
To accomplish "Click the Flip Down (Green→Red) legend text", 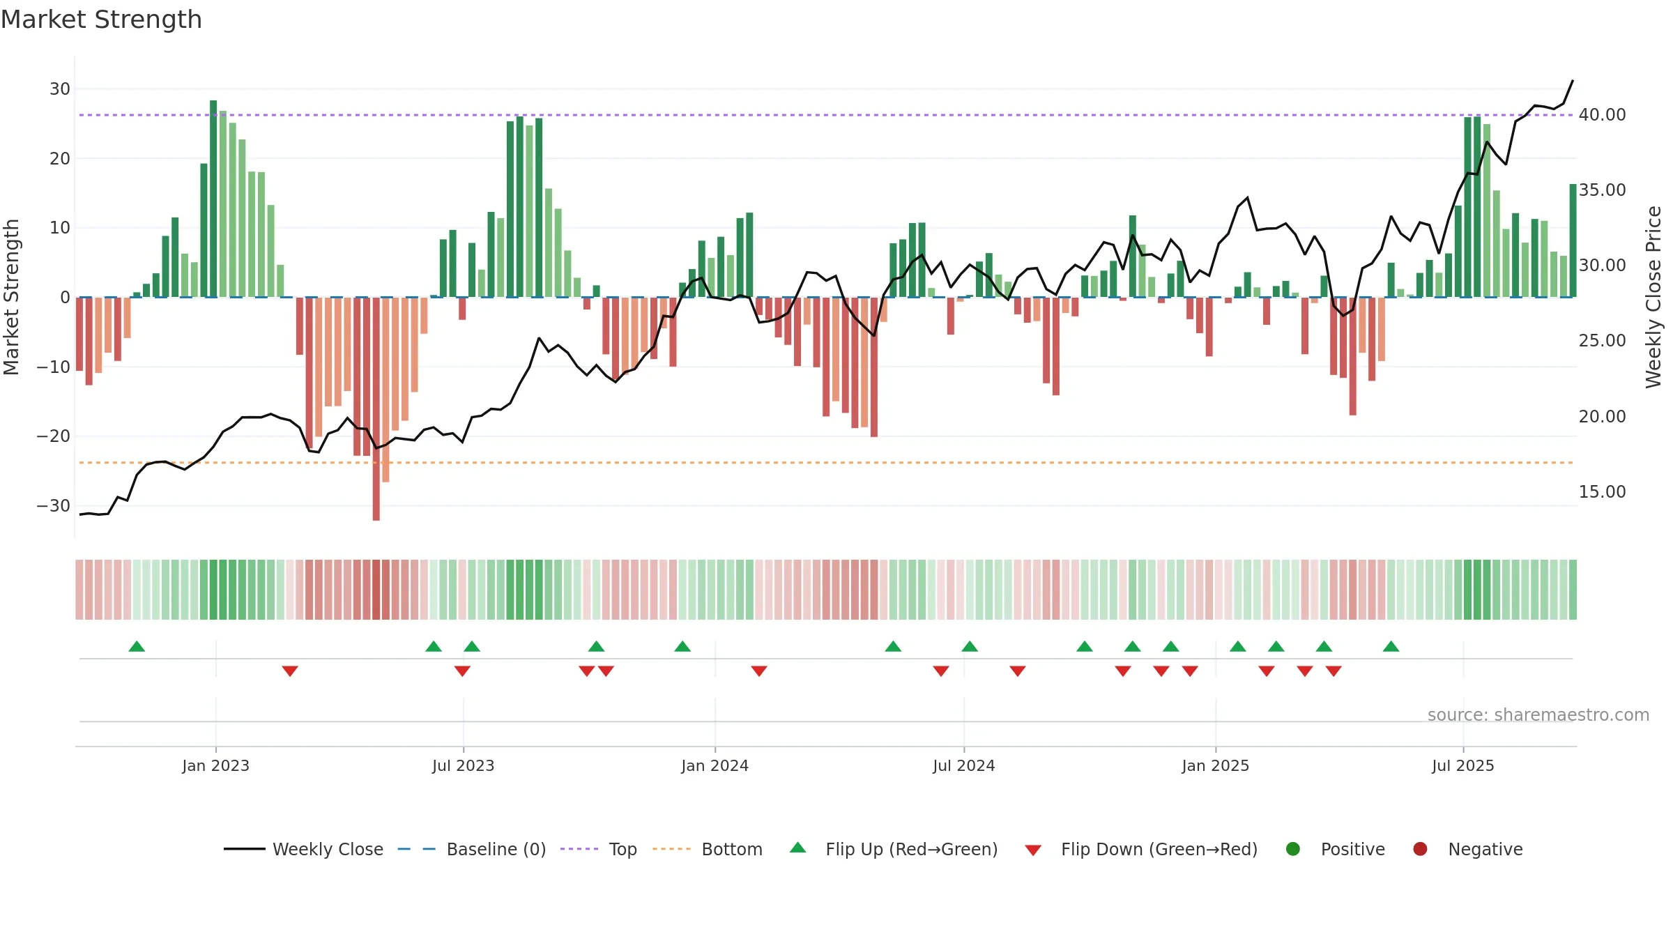I will point(1159,849).
